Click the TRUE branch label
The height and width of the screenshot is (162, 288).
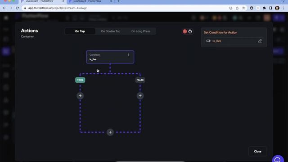[80, 80]
